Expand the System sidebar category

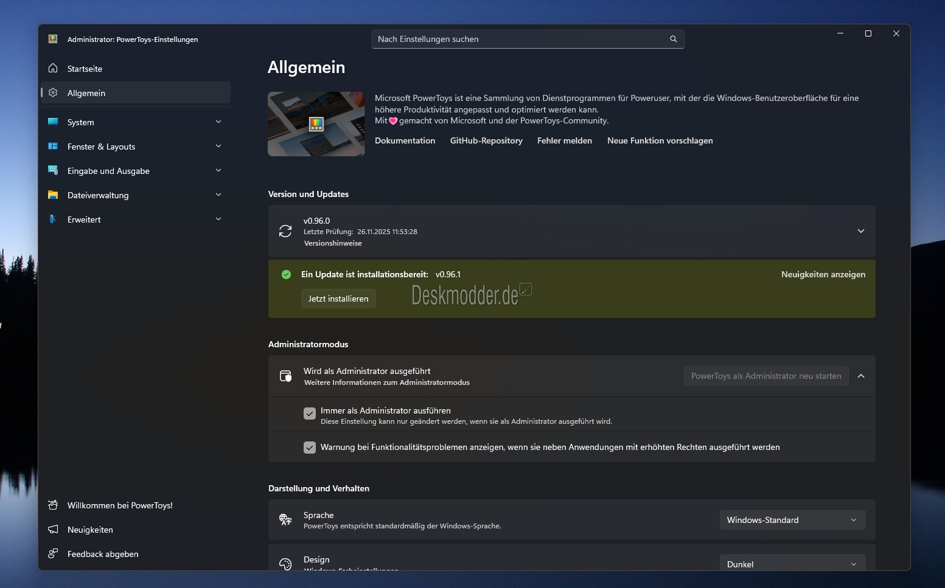coord(218,122)
